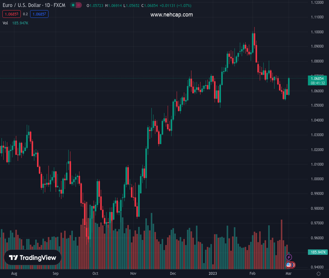Image resolution: width=329 pixels, height=278 pixels.
Task: Click the 2023 label on the time axis
Action: point(211,274)
